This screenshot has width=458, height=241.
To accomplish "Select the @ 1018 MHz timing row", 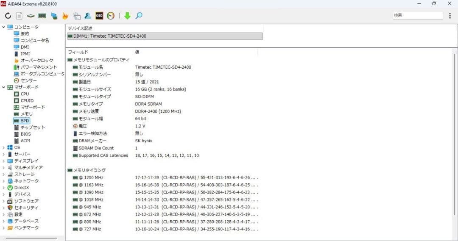I will [x=162, y=200].
